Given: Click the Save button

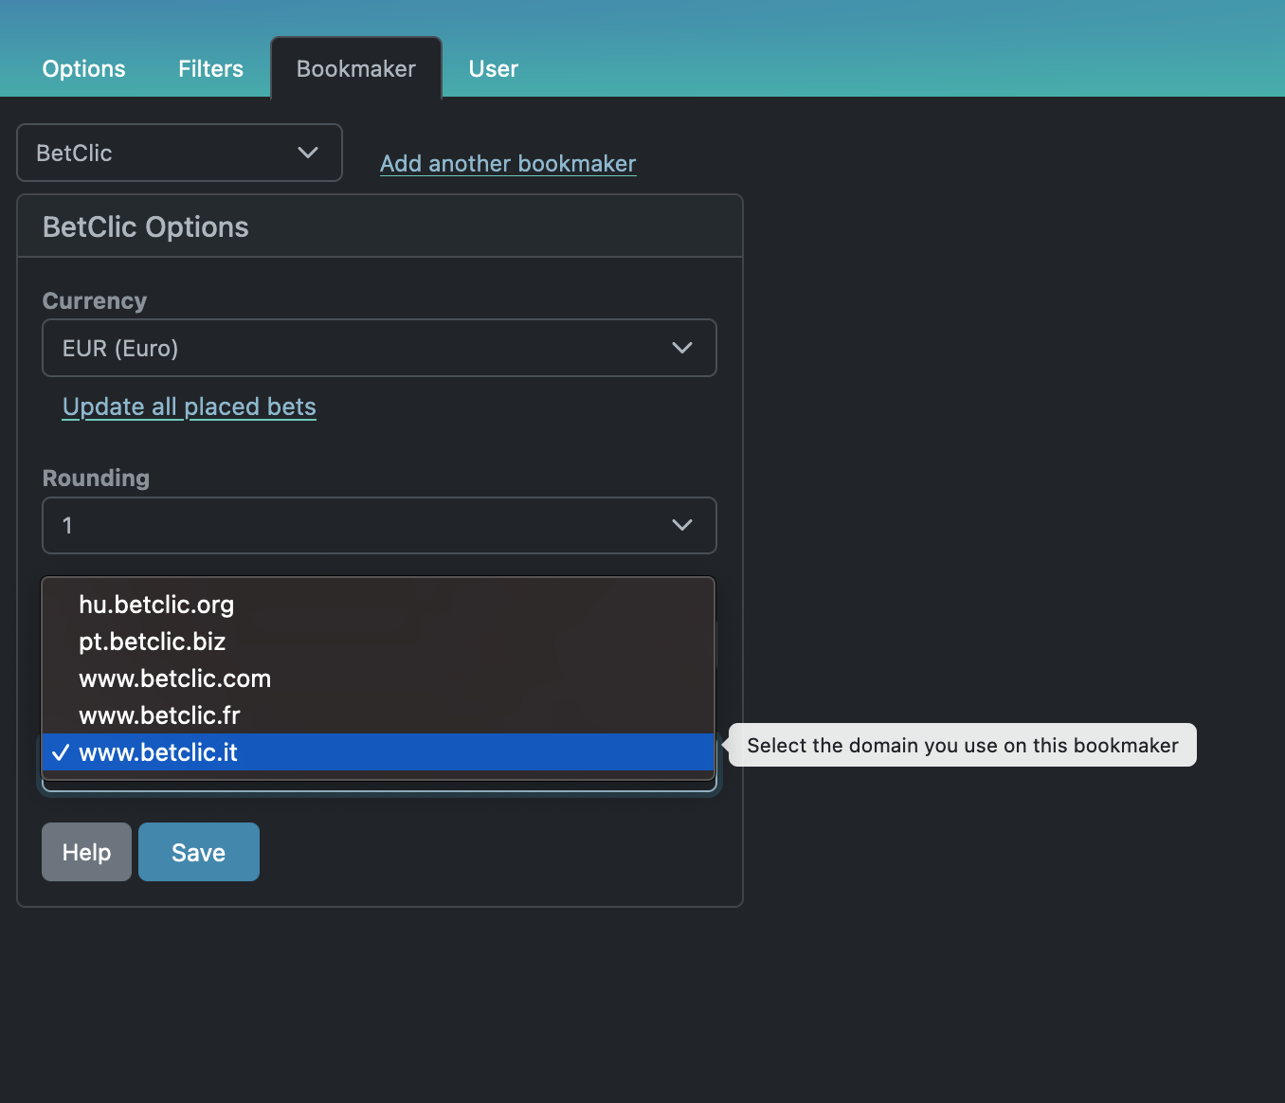Looking at the screenshot, I should (199, 852).
